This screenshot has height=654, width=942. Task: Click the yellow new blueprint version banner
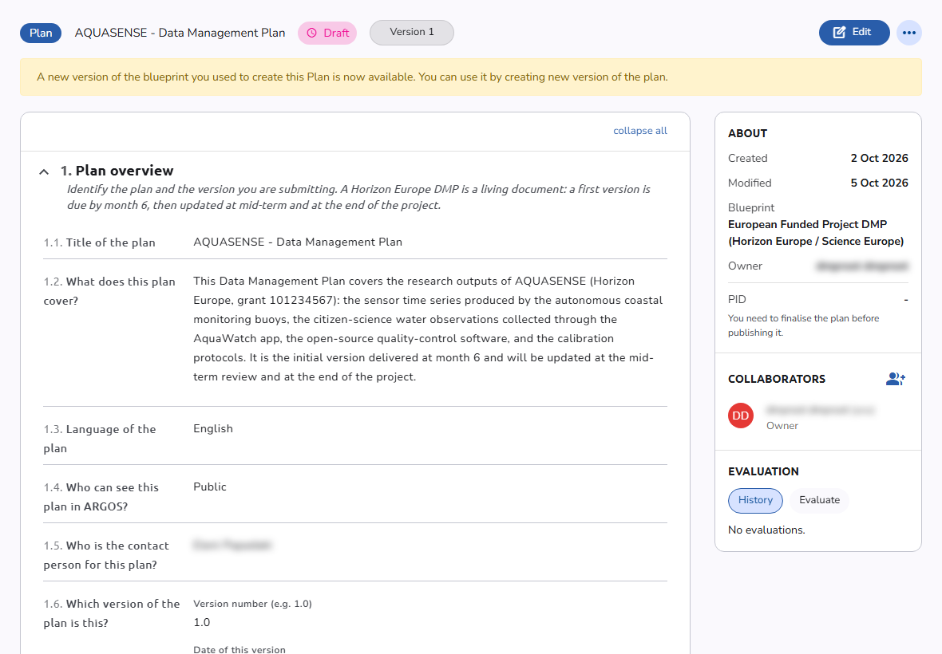click(471, 77)
